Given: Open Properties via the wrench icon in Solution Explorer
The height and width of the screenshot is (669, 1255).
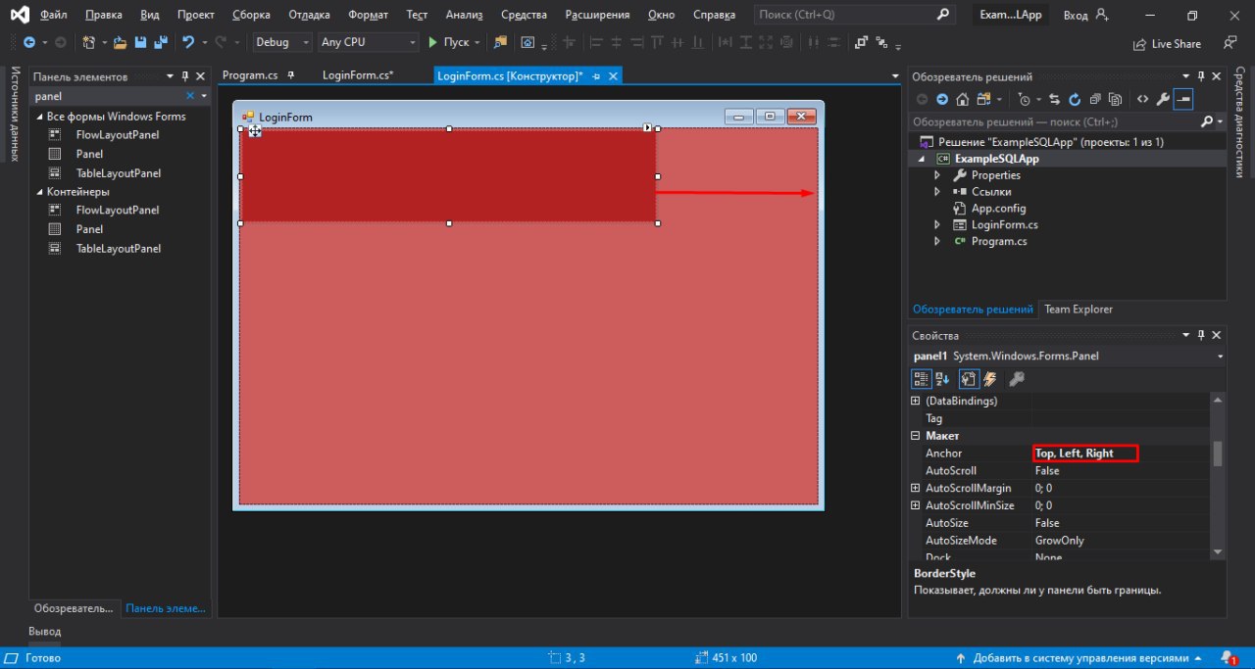Looking at the screenshot, I should pyautogui.click(x=1163, y=99).
